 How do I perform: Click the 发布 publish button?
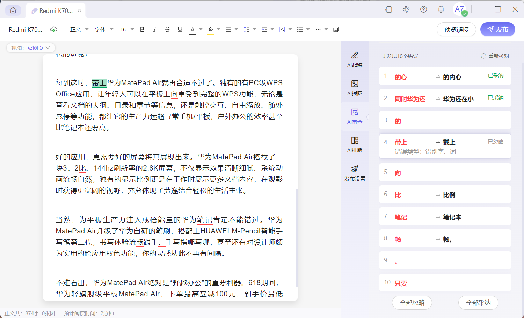[497, 29]
